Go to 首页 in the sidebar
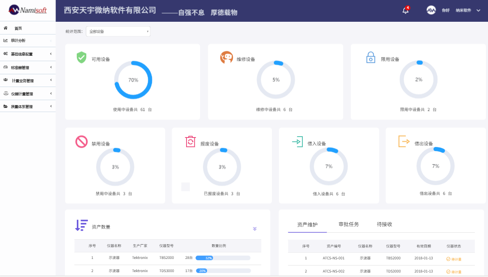488x277 pixels. coord(18,28)
